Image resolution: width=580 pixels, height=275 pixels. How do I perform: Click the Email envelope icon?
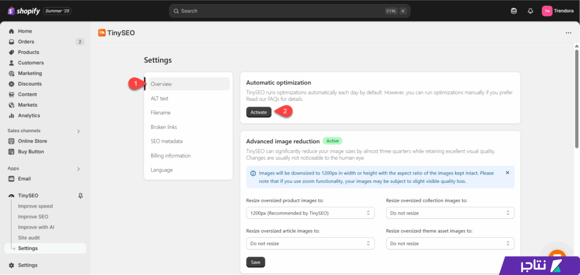click(11, 179)
